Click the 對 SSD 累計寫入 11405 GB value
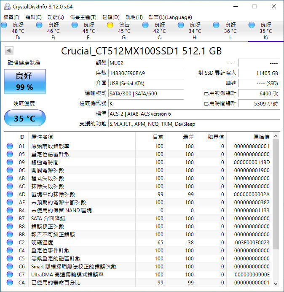The height and width of the screenshot is (292, 284). click(x=259, y=73)
